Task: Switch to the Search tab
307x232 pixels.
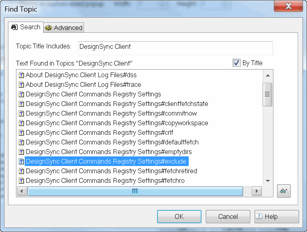Action: [26, 27]
